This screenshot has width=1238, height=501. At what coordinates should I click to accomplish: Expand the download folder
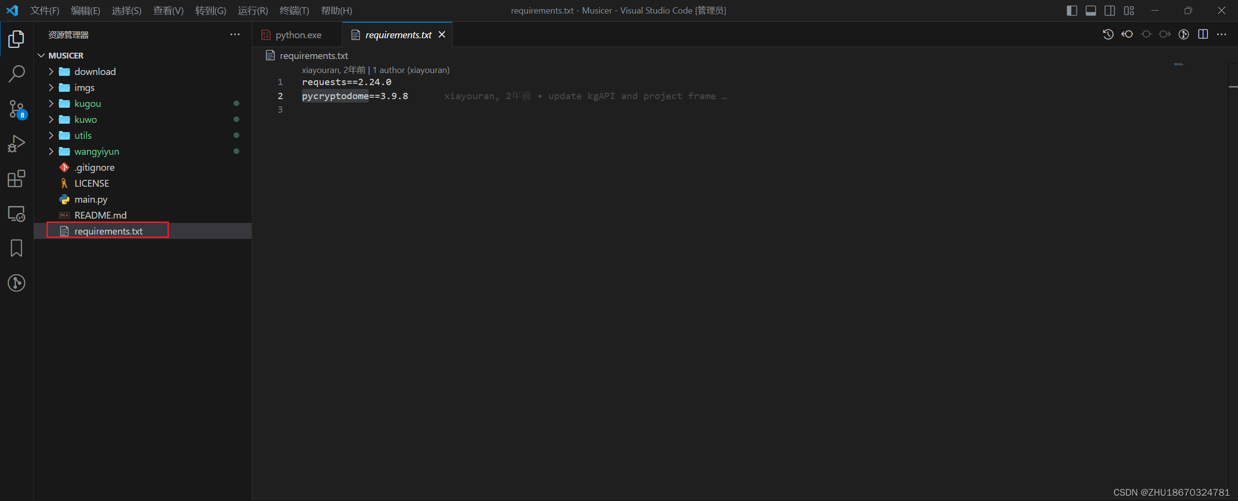(51, 72)
